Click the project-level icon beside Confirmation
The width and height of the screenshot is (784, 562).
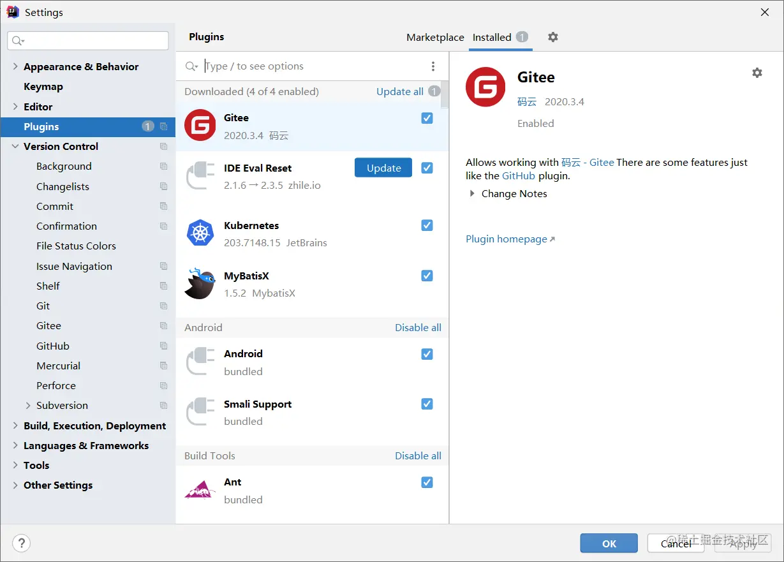pos(164,226)
